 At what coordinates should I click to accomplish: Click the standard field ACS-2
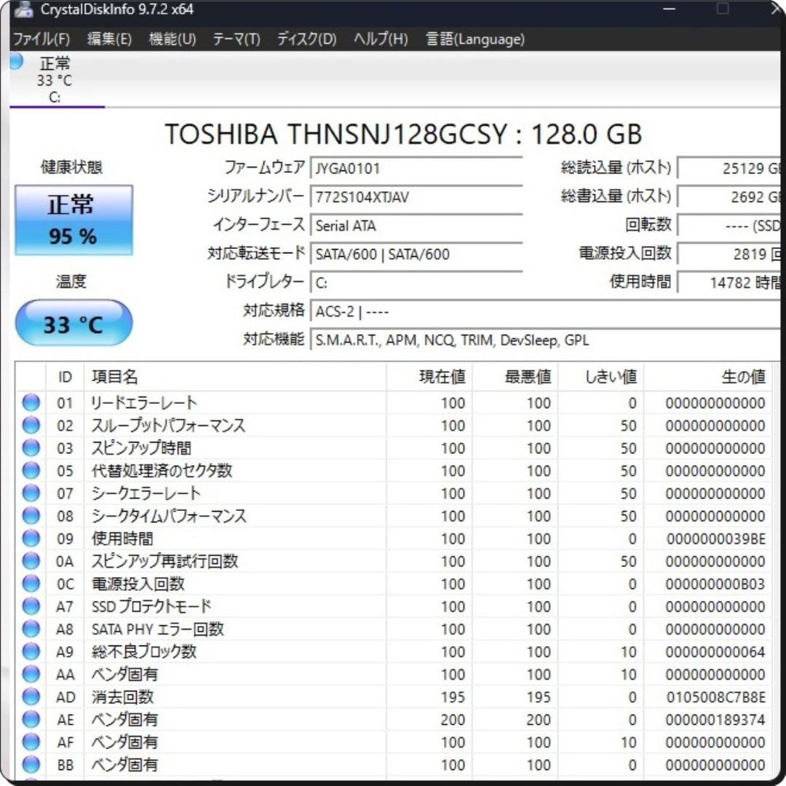[x=545, y=311]
